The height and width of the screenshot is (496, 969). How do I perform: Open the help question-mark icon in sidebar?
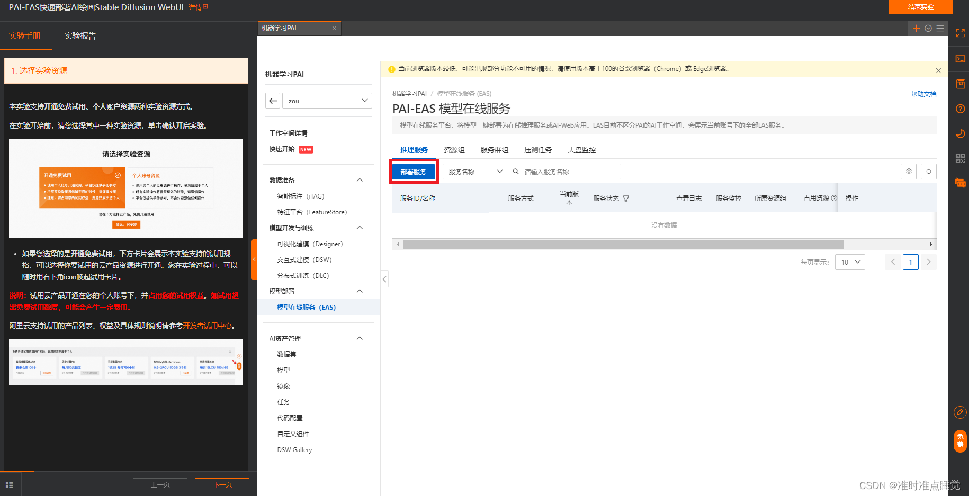pos(960,109)
